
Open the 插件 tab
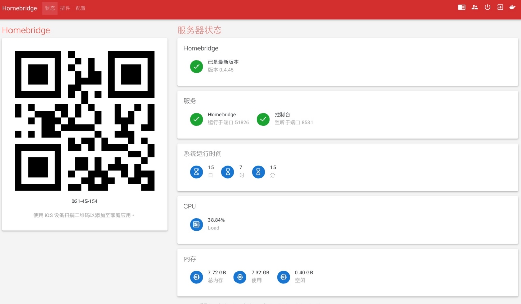[x=65, y=8]
